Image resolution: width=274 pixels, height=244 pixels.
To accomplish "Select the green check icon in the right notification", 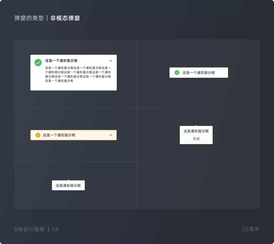I will pos(177,72).
